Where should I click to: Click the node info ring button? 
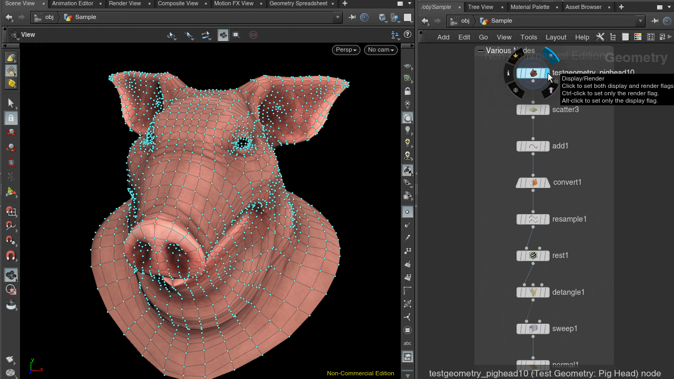pyautogui.click(x=508, y=74)
